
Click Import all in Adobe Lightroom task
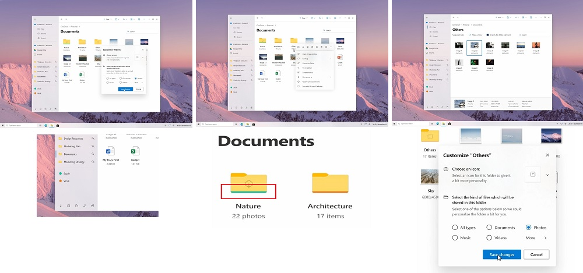pyautogui.click(x=500, y=35)
